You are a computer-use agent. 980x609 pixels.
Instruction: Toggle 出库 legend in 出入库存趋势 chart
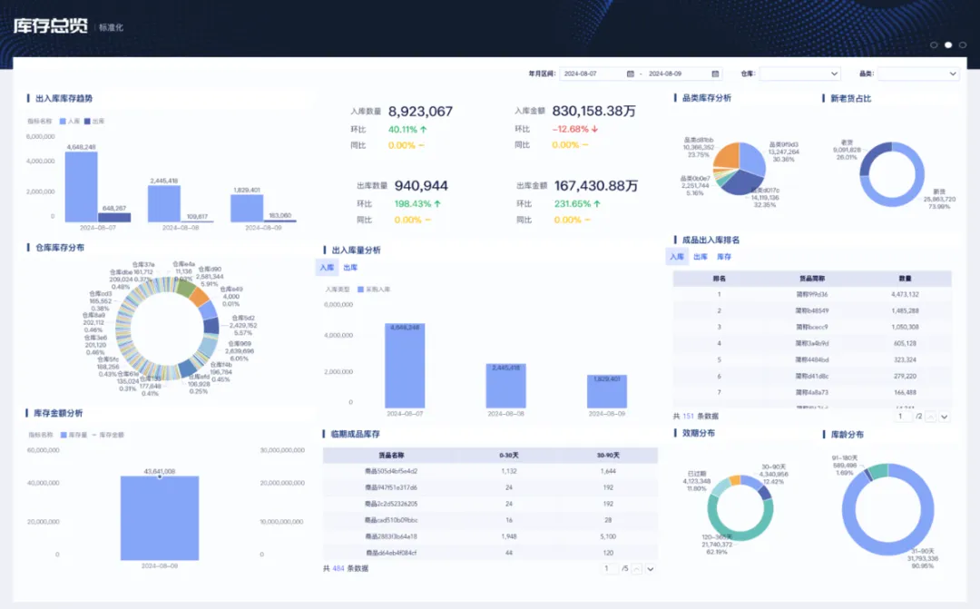click(x=93, y=121)
